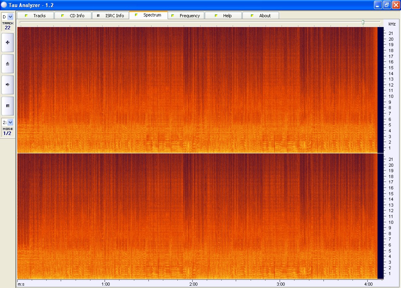Go to the Frequency tab
The width and height of the screenshot is (401, 288).
tap(186, 16)
